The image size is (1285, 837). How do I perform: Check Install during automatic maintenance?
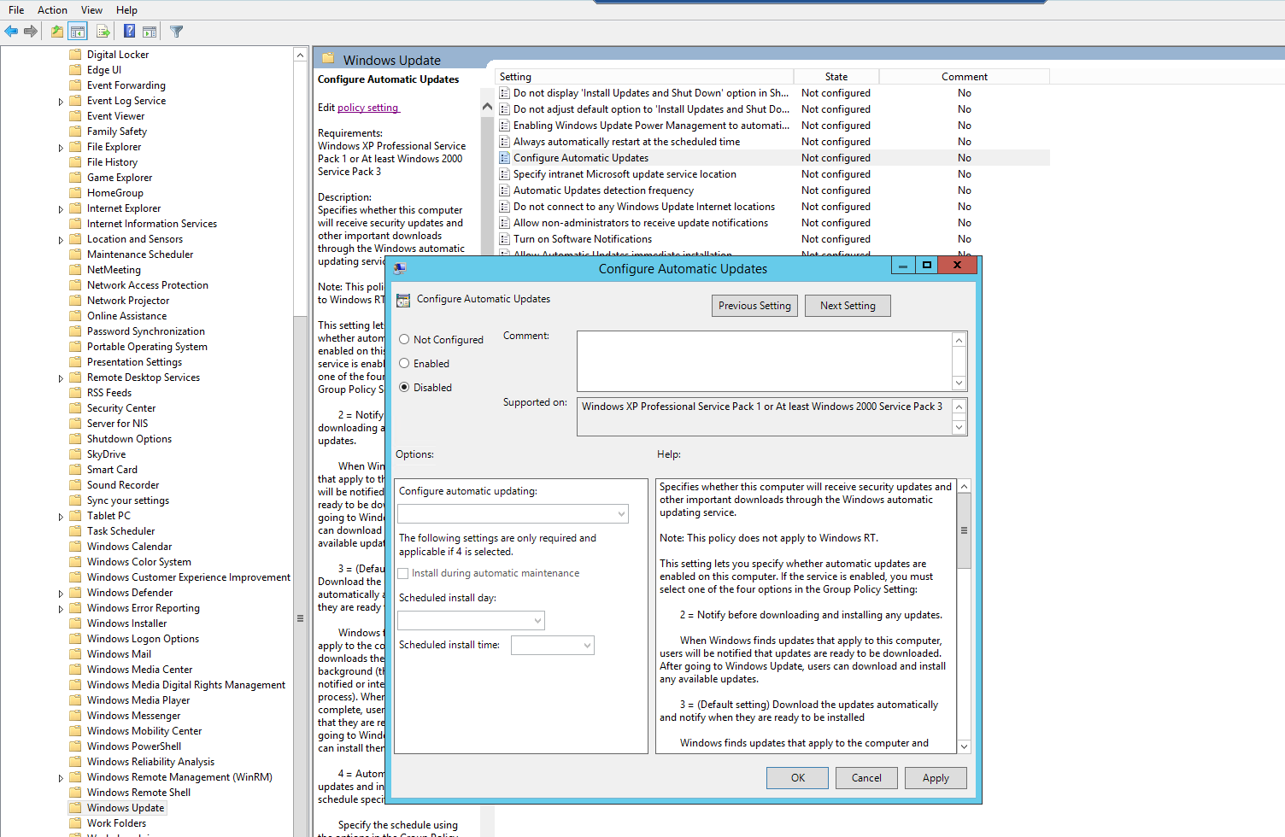[x=403, y=573]
